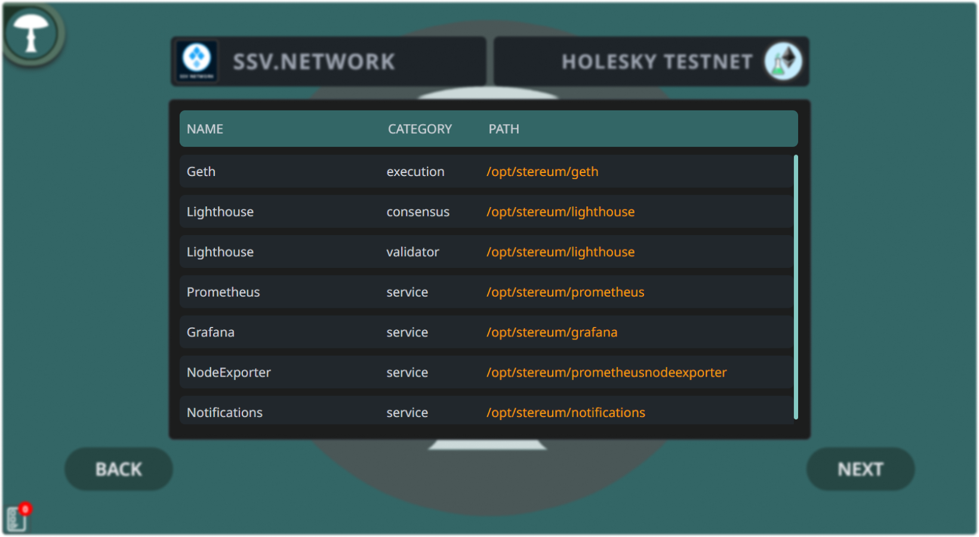This screenshot has width=979, height=537.
Task: Open the notifications log icon with red badge
Action: click(x=18, y=517)
